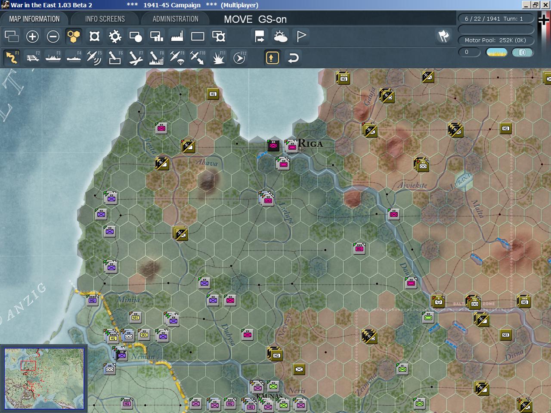Click the gear icon in the toolbar
This screenshot has height=413, width=551.
tap(115, 37)
